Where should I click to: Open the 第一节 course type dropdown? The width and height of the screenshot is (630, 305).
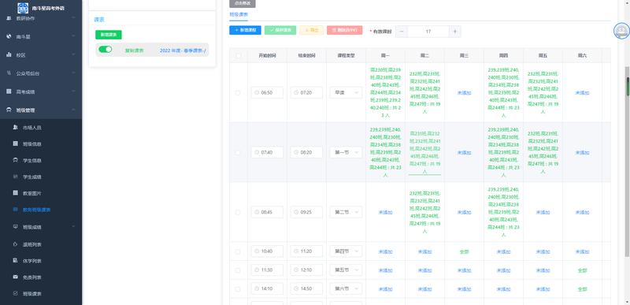346,153
